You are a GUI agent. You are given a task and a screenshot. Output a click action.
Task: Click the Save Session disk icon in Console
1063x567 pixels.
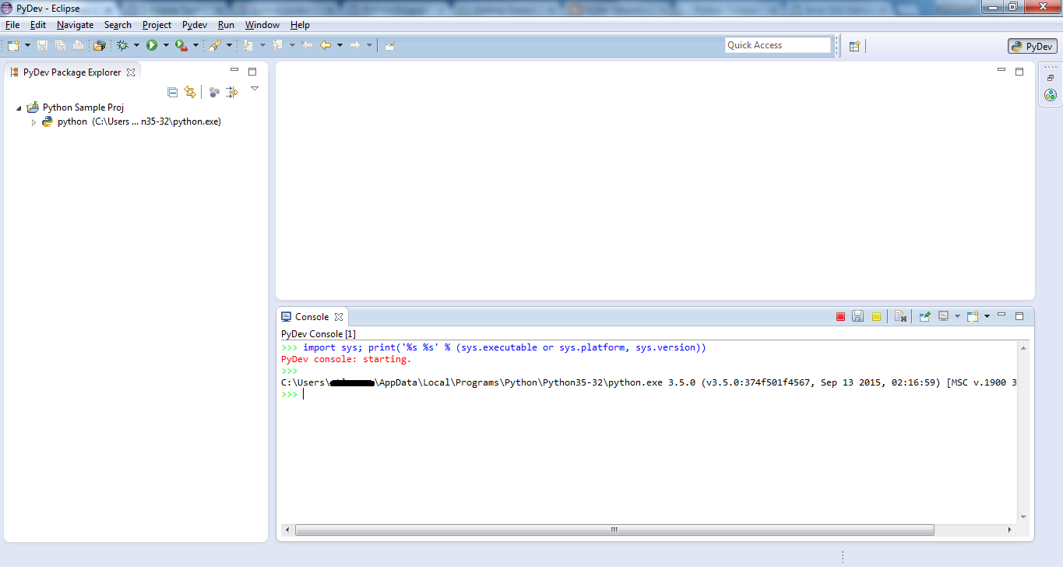[857, 316]
